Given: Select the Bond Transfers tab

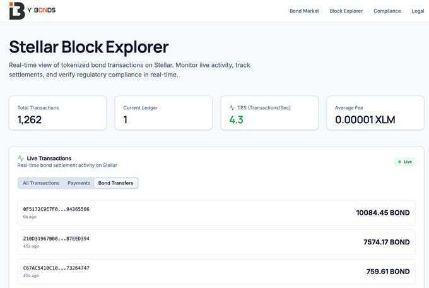Looking at the screenshot, I should 115,183.
